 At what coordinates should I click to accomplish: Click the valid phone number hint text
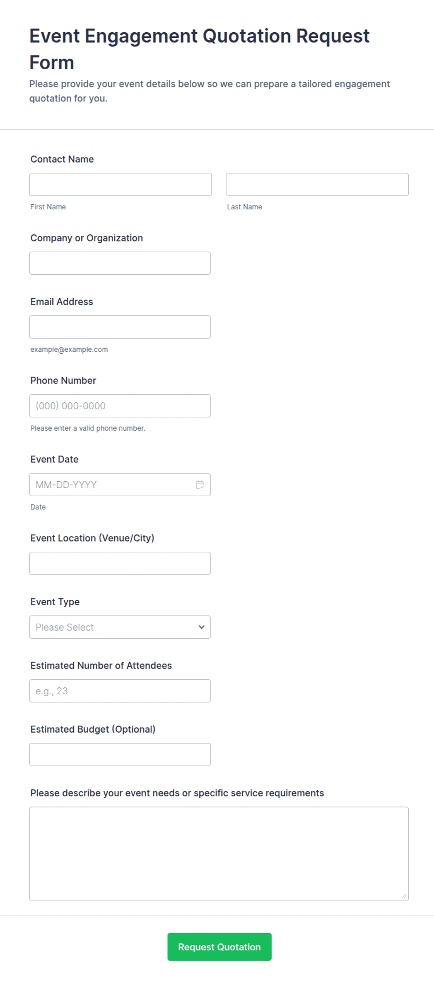[88, 428]
